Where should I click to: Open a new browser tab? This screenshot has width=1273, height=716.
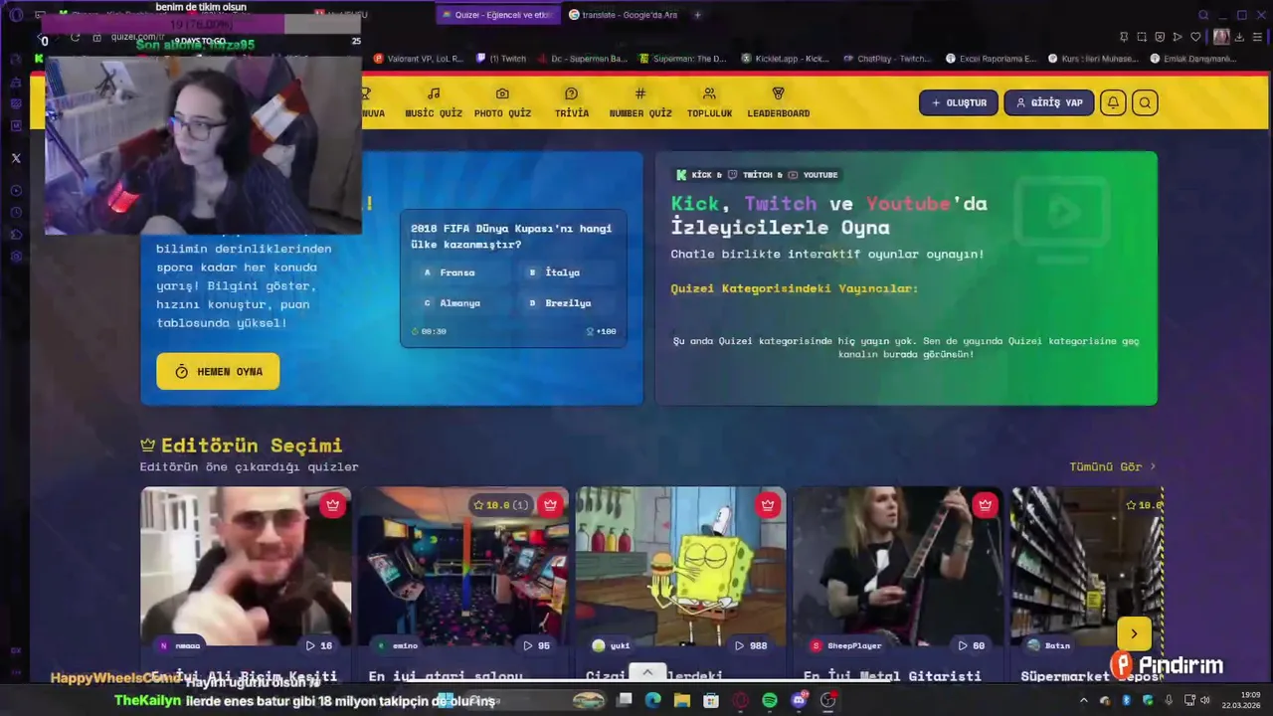coord(697,15)
